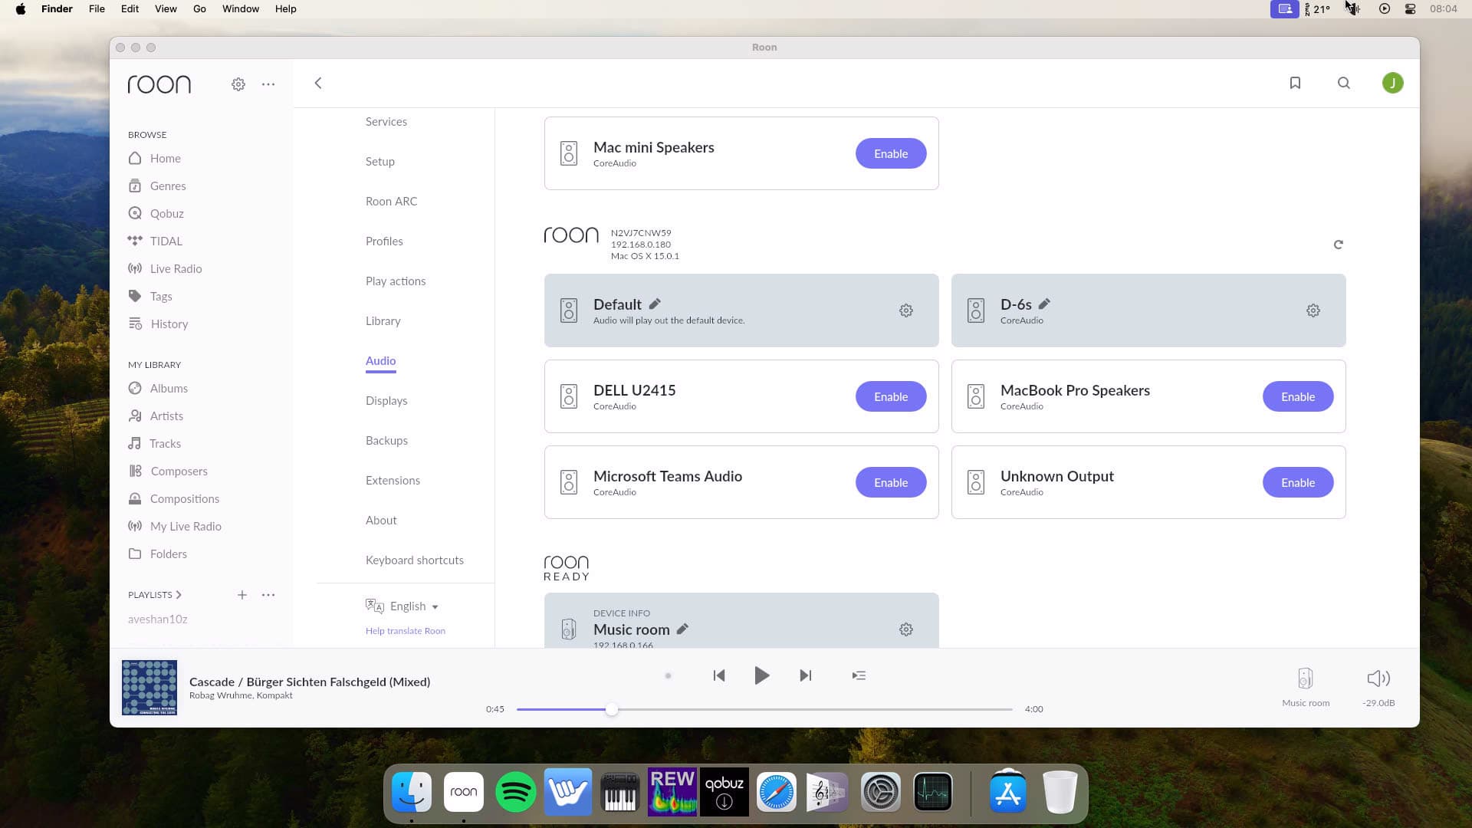Browse Qobuz in the sidebar
The image size is (1472, 828).
pyautogui.click(x=156, y=214)
